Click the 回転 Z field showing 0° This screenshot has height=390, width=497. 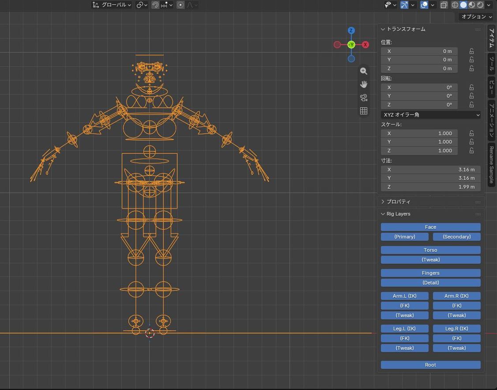[x=419, y=105]
